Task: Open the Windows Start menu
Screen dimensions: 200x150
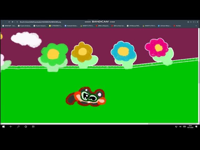Action: [x=3, y=127]
